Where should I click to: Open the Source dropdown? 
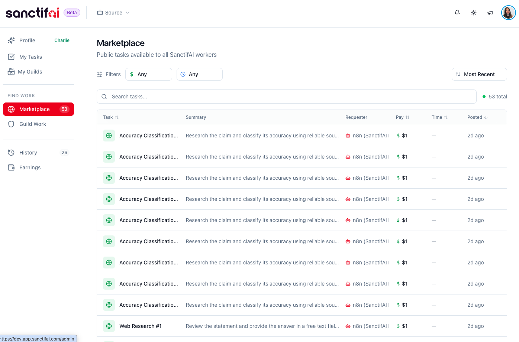click(x=113, y=12)
